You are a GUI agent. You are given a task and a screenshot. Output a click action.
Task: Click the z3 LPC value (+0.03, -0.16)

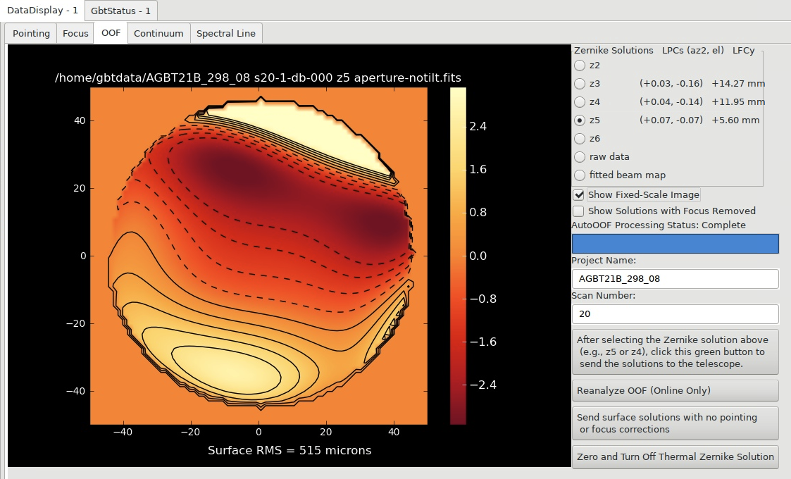(671, 83)
